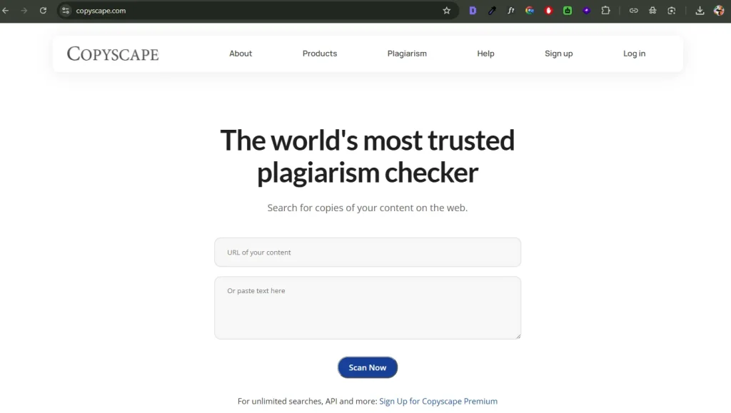Image resolution: width=731 pixels, height=413 pixels.
Task: Bookmark this page with the star icon
Action: point(447,10)
